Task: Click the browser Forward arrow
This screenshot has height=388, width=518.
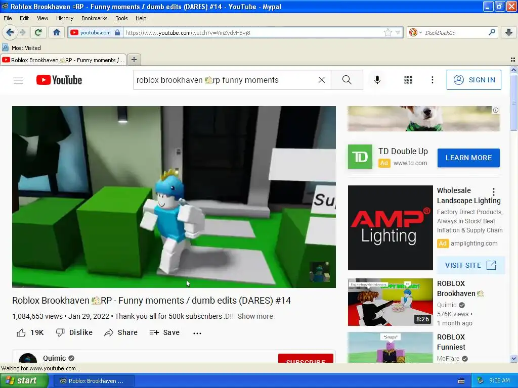Action: coord(22,32)
